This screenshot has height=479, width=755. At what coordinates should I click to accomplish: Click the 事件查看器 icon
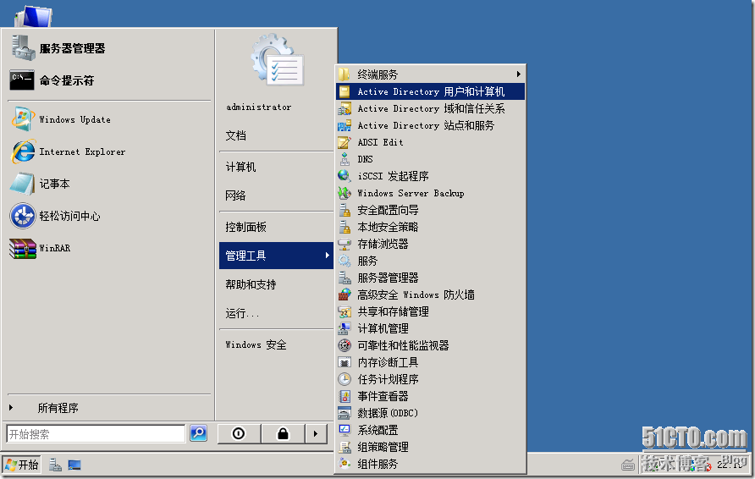[x=344, y=396]
